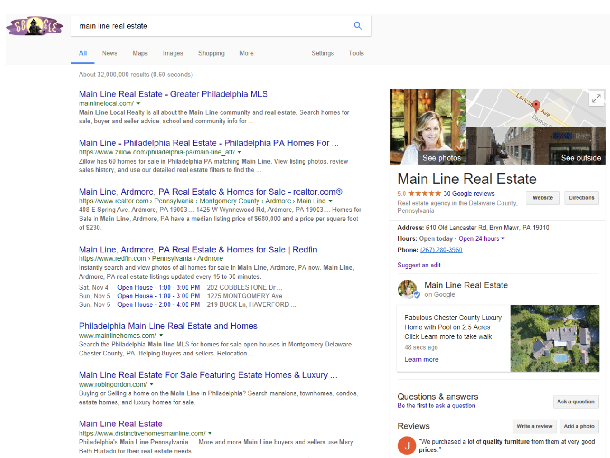
Task: Click Be the first to ask a question
Action: [436, 406]
